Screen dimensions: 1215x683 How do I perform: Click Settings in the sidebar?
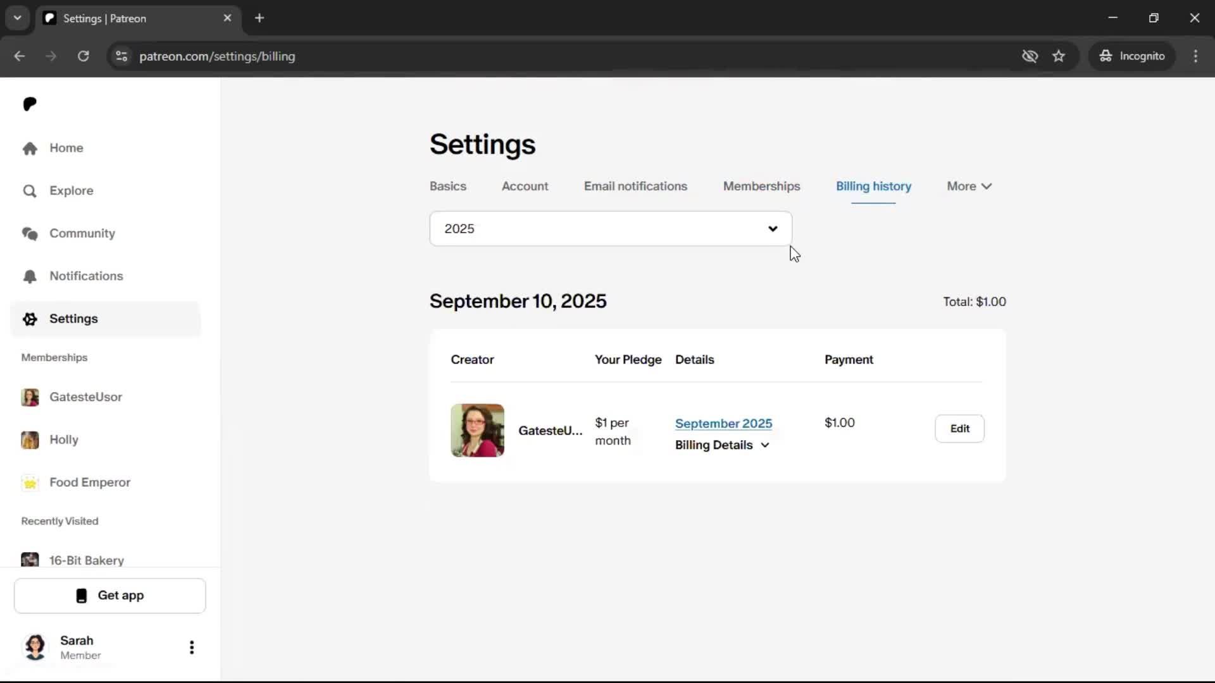point(106,319)
